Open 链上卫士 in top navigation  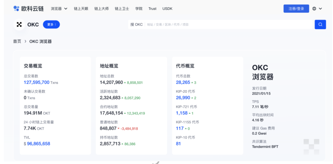tap(122, 9)
